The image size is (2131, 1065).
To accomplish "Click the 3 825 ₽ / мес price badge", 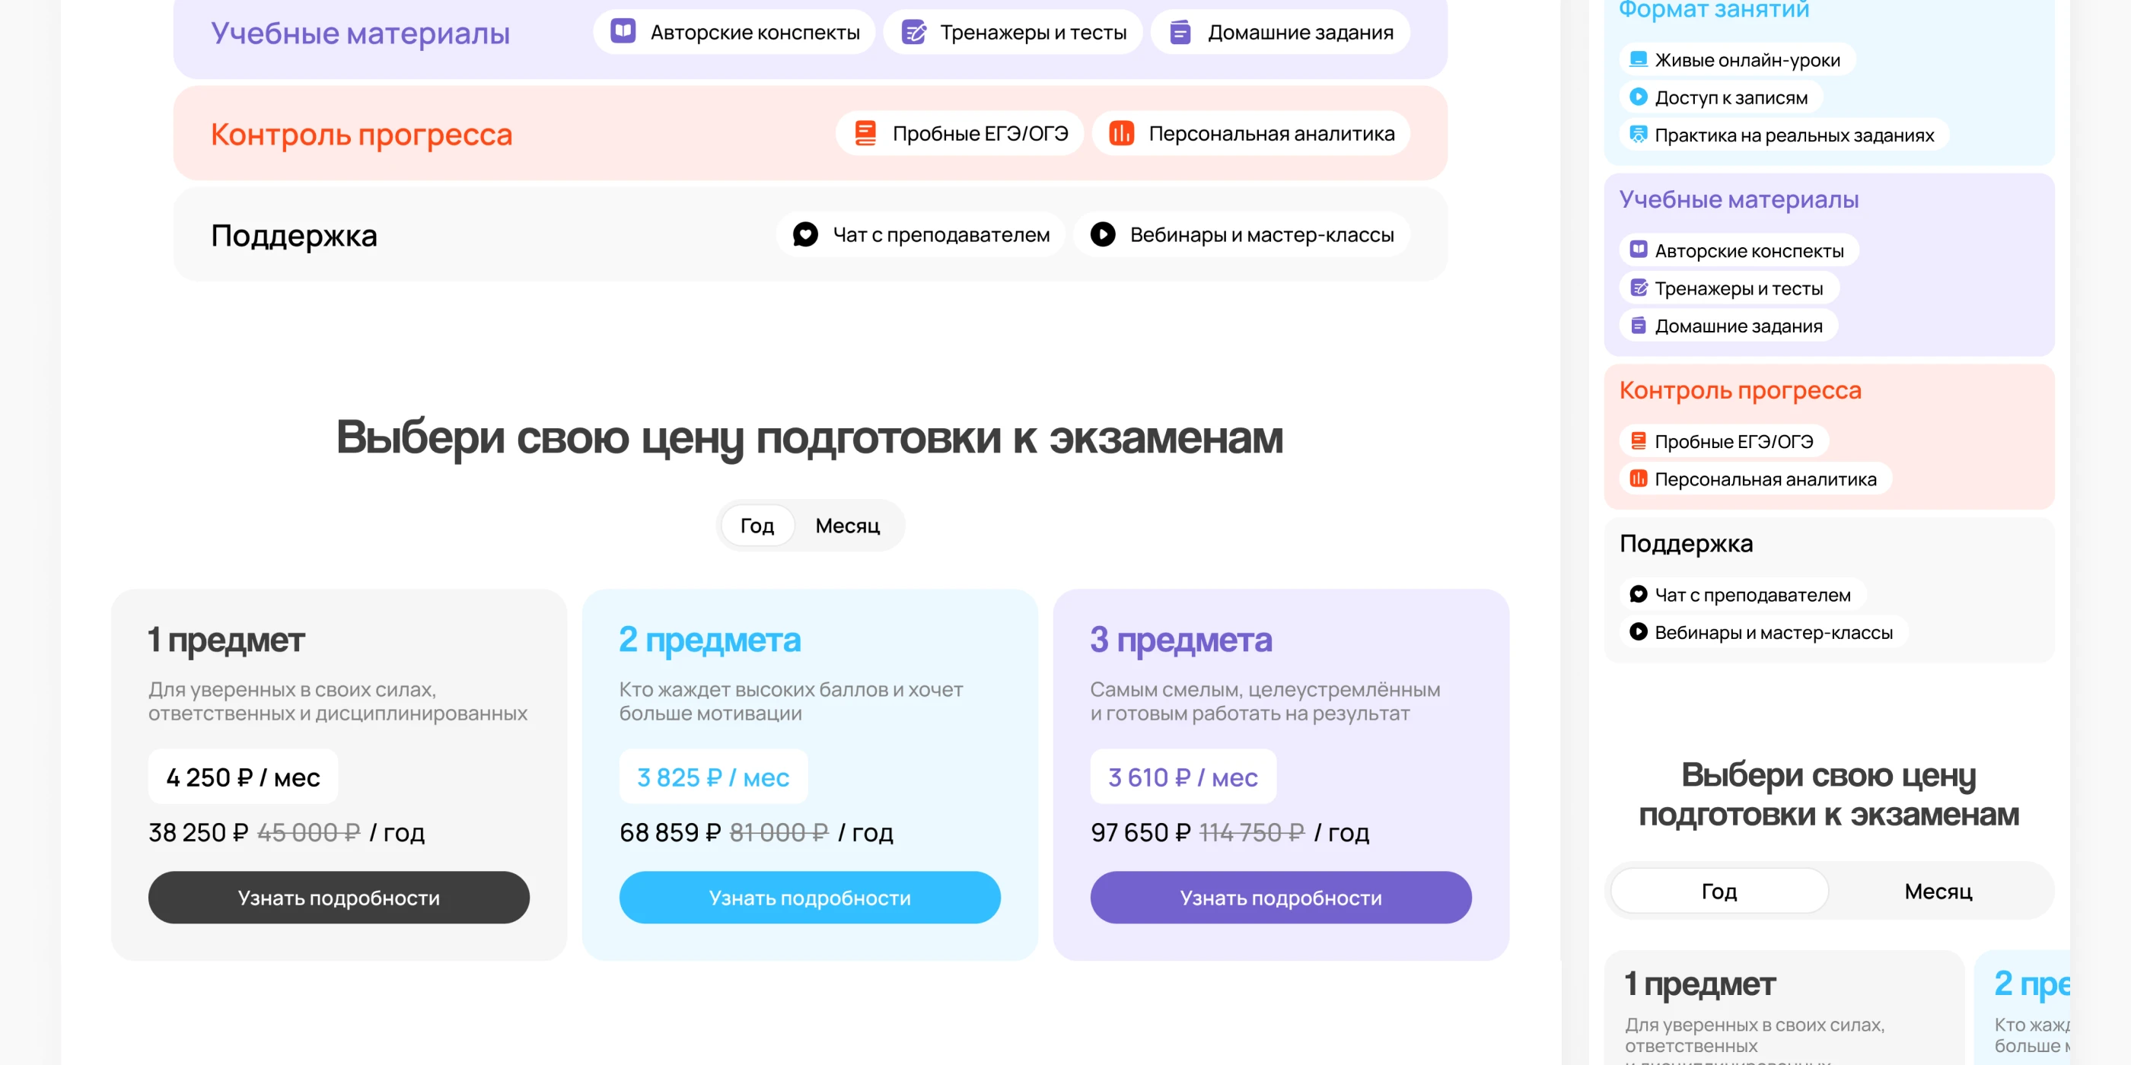I will click(x=713, y=777).
